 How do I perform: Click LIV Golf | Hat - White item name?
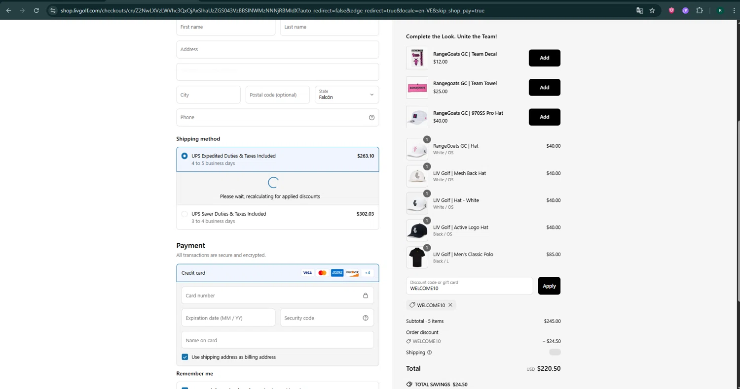456,200
